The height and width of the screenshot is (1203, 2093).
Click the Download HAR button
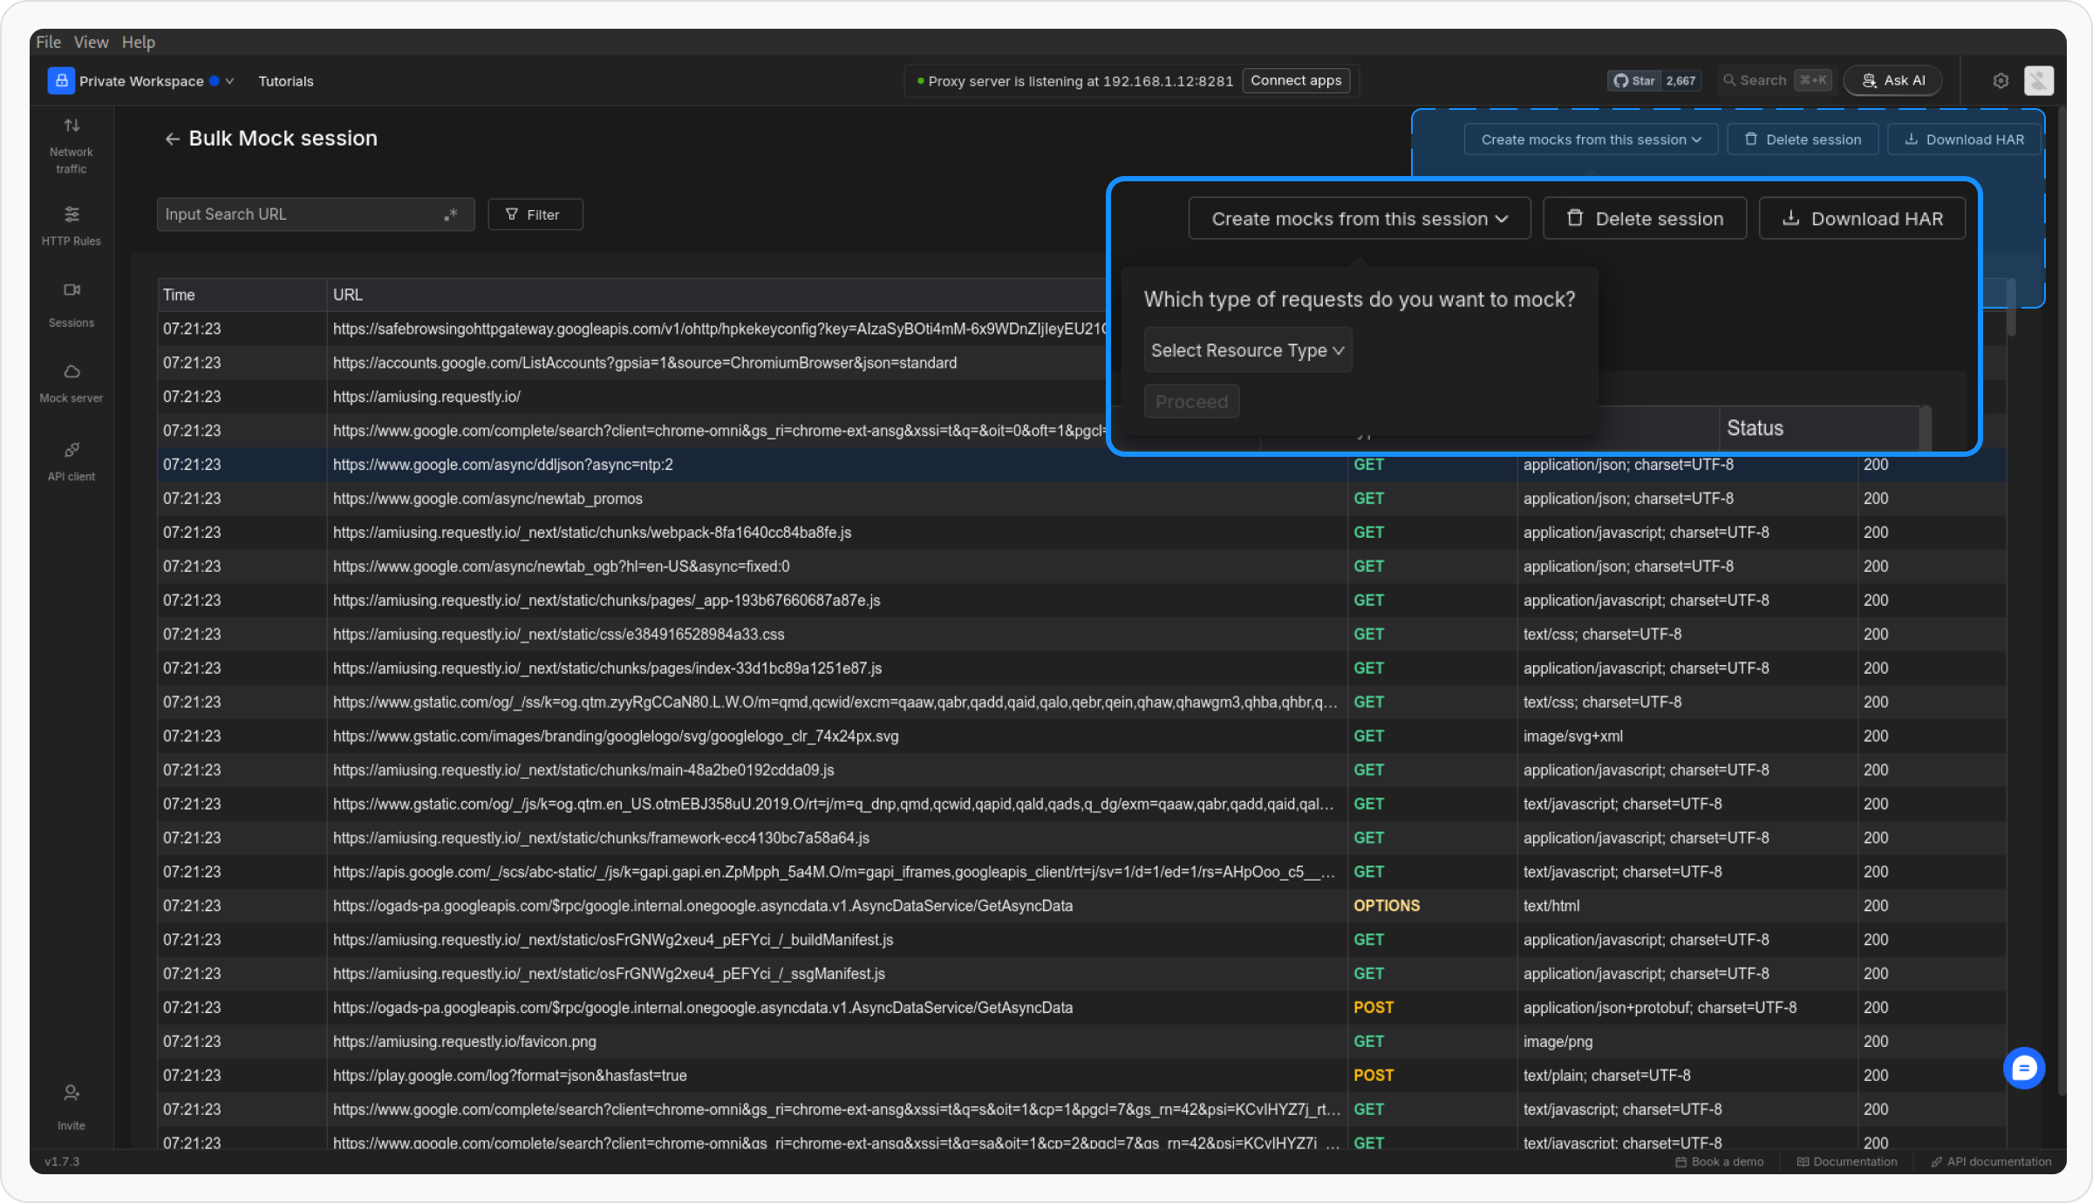[x=1862, y=219]
